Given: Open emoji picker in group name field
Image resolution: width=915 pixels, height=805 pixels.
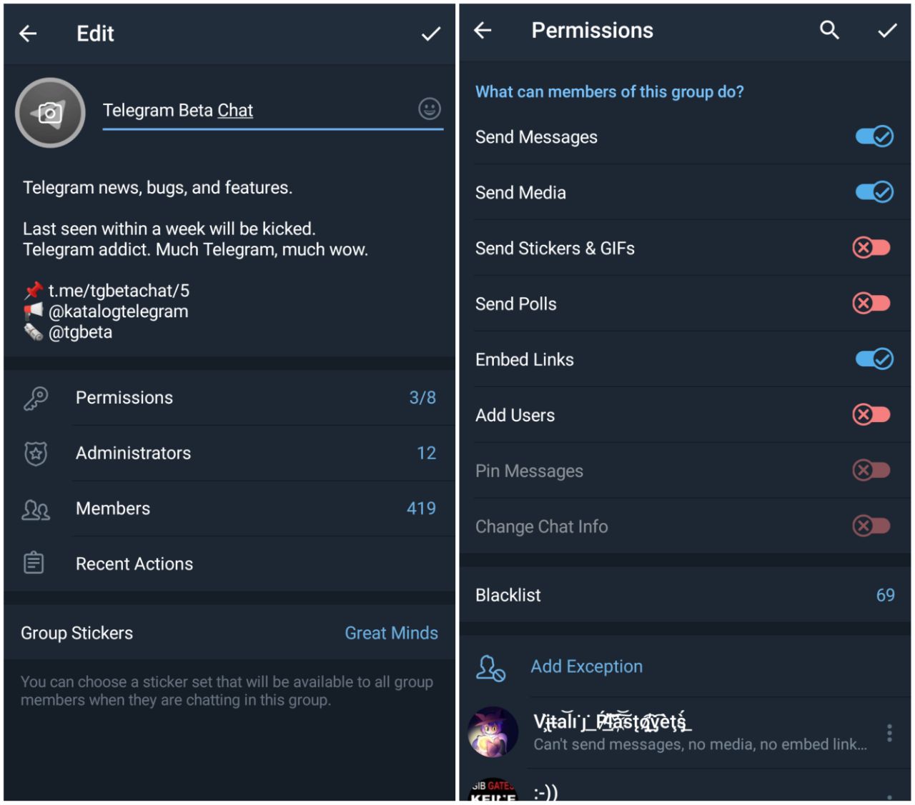Looking at the screenshot, I should (x=429, y=109).
